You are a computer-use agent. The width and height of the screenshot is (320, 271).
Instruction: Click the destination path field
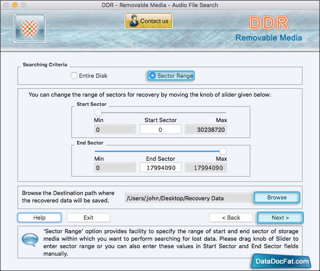point(188,198)
